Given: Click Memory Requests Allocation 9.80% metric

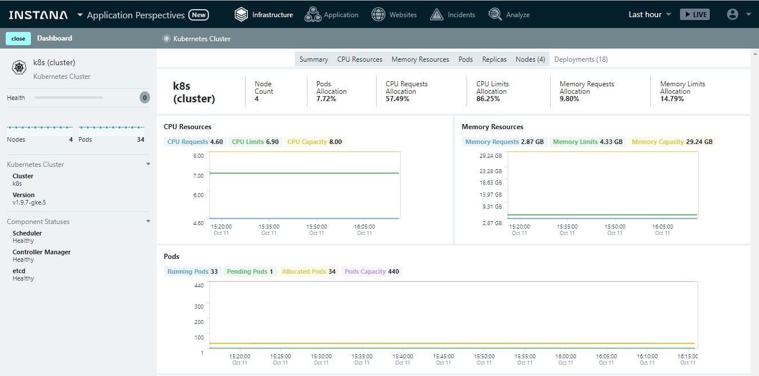Looking at the screenshot, I should point(587,91).
